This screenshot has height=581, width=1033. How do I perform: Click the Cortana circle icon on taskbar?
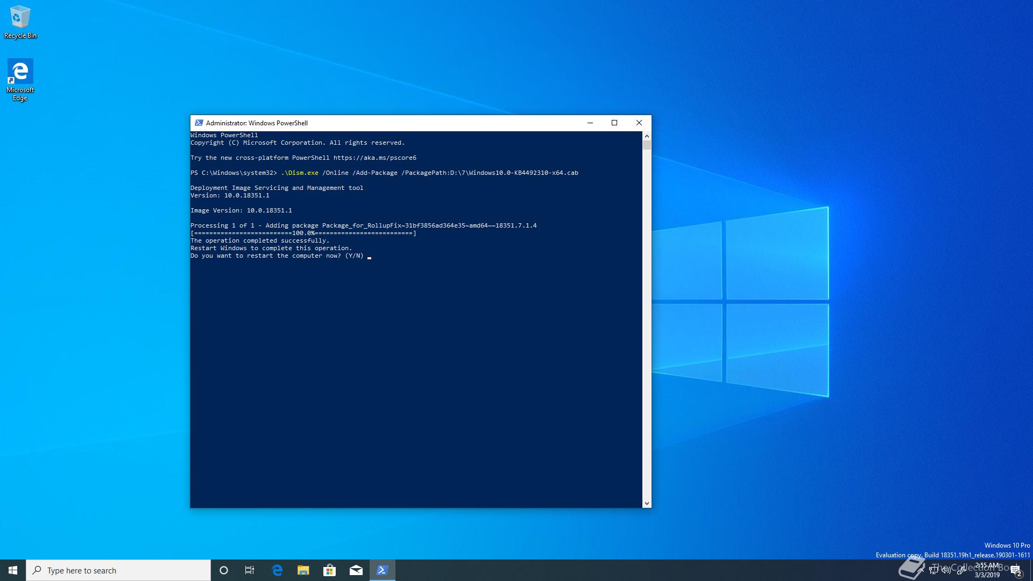224,570
